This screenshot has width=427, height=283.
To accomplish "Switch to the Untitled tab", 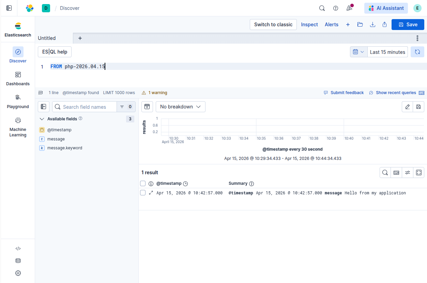I will 47,38.
